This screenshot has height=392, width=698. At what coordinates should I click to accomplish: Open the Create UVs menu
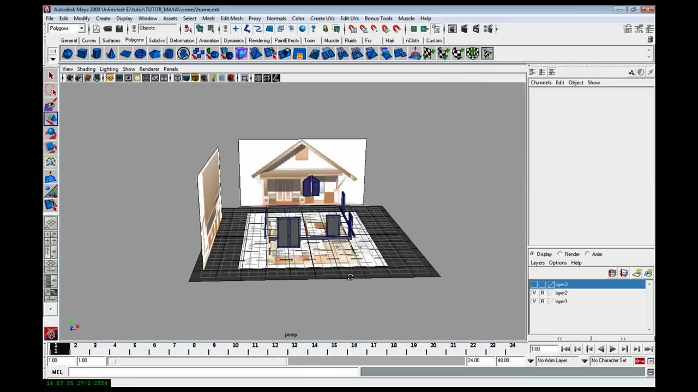322,19
